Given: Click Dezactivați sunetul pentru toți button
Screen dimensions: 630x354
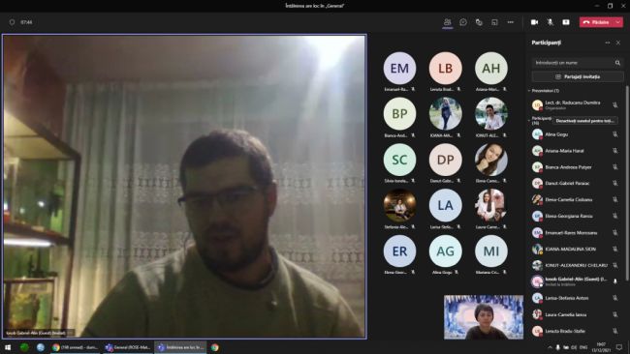Looking at the screenshot, I should click(x=585, y=120).
